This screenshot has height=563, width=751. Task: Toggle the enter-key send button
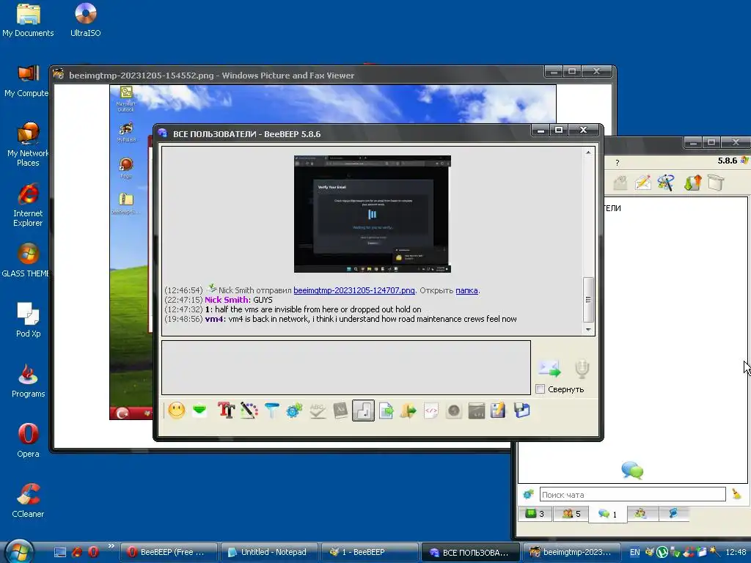tap(363, 411)
